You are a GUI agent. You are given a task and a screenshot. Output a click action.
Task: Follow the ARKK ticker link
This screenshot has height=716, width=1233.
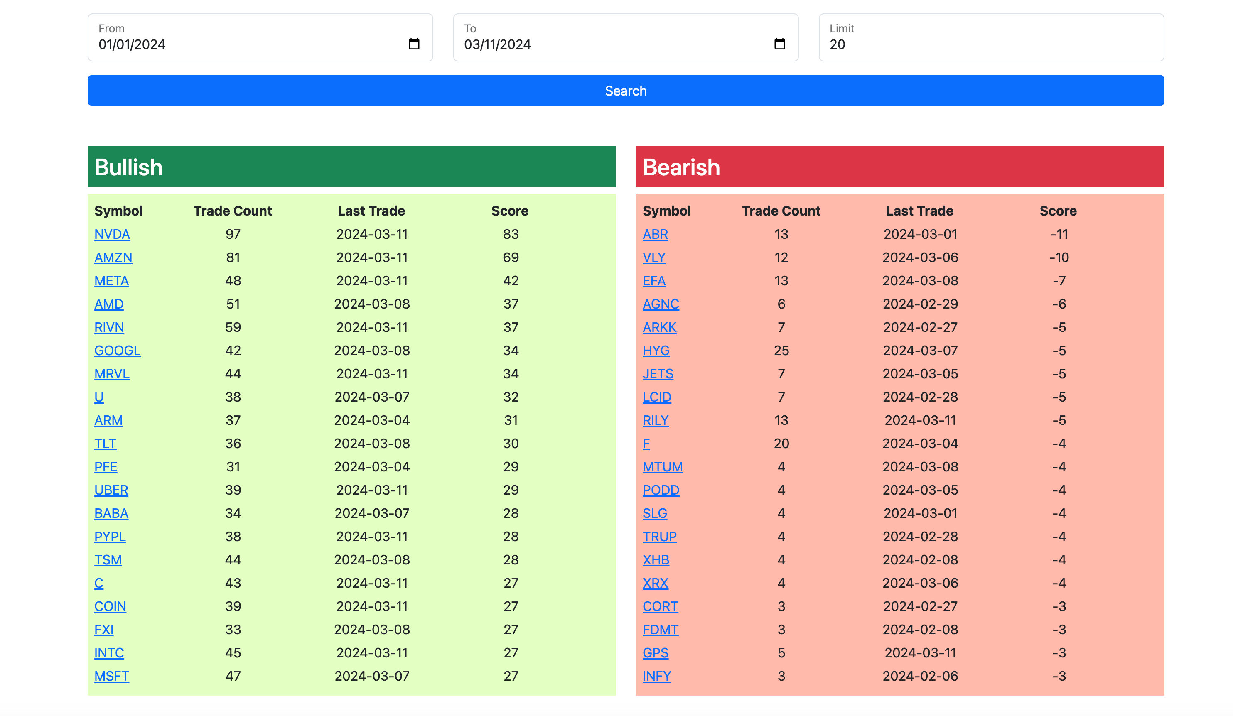[x=659, y=327]
